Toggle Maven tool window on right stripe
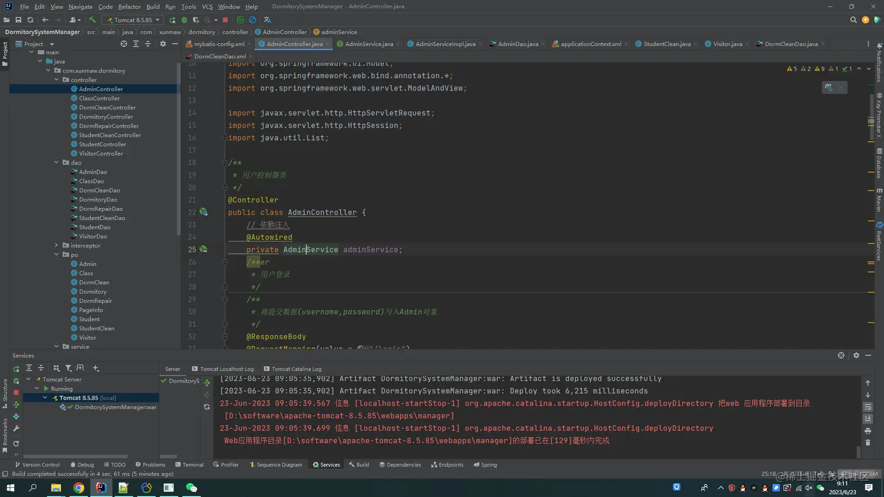 pos(879,200)
